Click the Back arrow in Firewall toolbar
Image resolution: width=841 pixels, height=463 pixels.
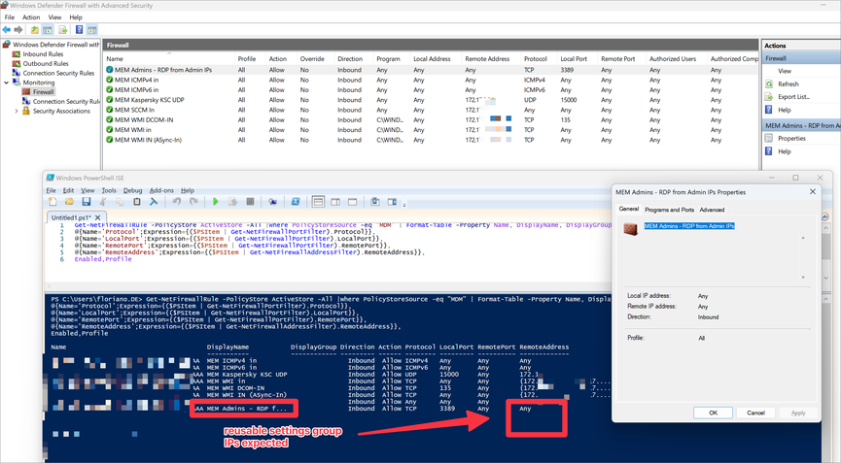(x=7, y=30)
